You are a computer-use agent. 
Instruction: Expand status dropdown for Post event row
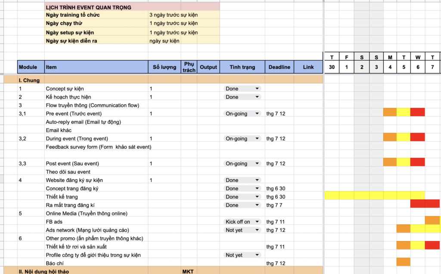[x=257, y=163]
